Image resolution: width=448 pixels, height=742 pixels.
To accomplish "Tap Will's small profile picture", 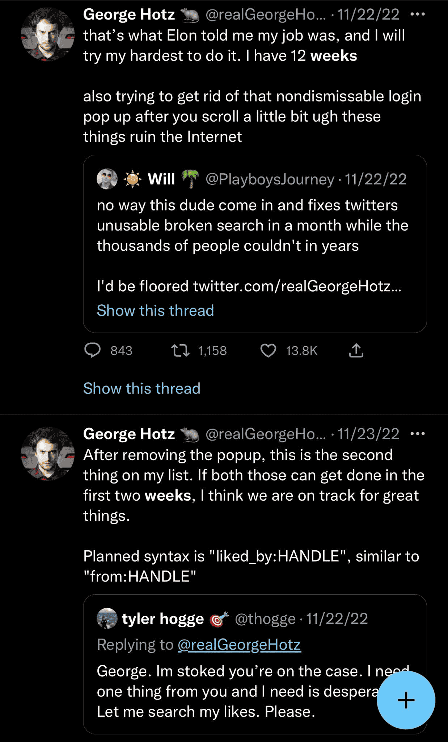I will click(107, 179).
